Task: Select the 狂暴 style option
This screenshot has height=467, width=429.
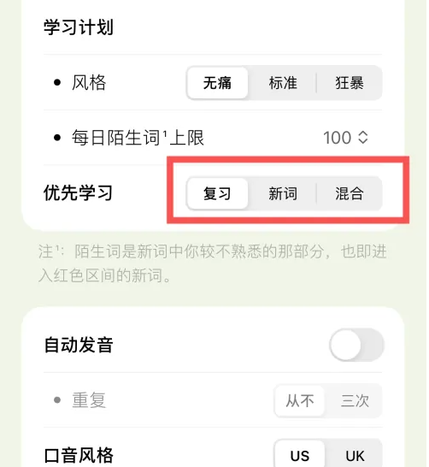Action: (350, 83)
